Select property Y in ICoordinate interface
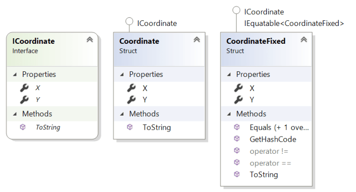Screen dimensions: 356x192 [x=38, y=100]
